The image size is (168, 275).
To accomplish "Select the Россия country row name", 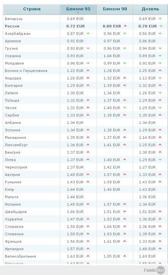I will click(12, 26).
